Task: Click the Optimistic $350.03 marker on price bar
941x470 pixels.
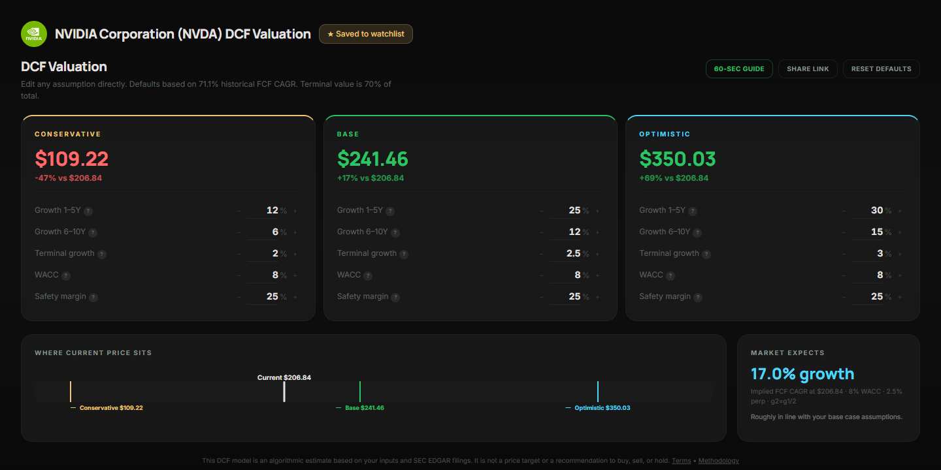Action: click(598, 392)
